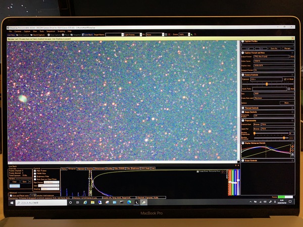
Task: Open the Sequencer menu
Action: tap(51, 31)
